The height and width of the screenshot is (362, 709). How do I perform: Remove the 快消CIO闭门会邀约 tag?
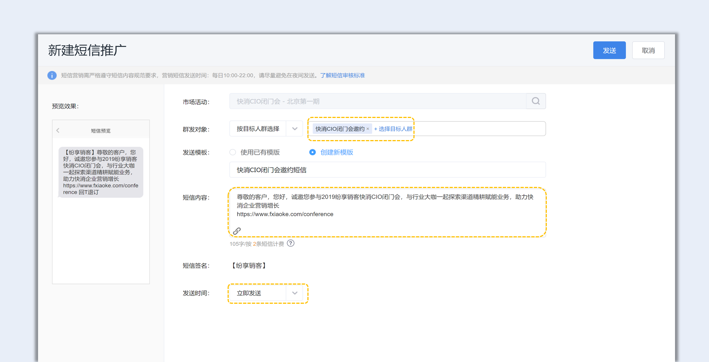368,129
